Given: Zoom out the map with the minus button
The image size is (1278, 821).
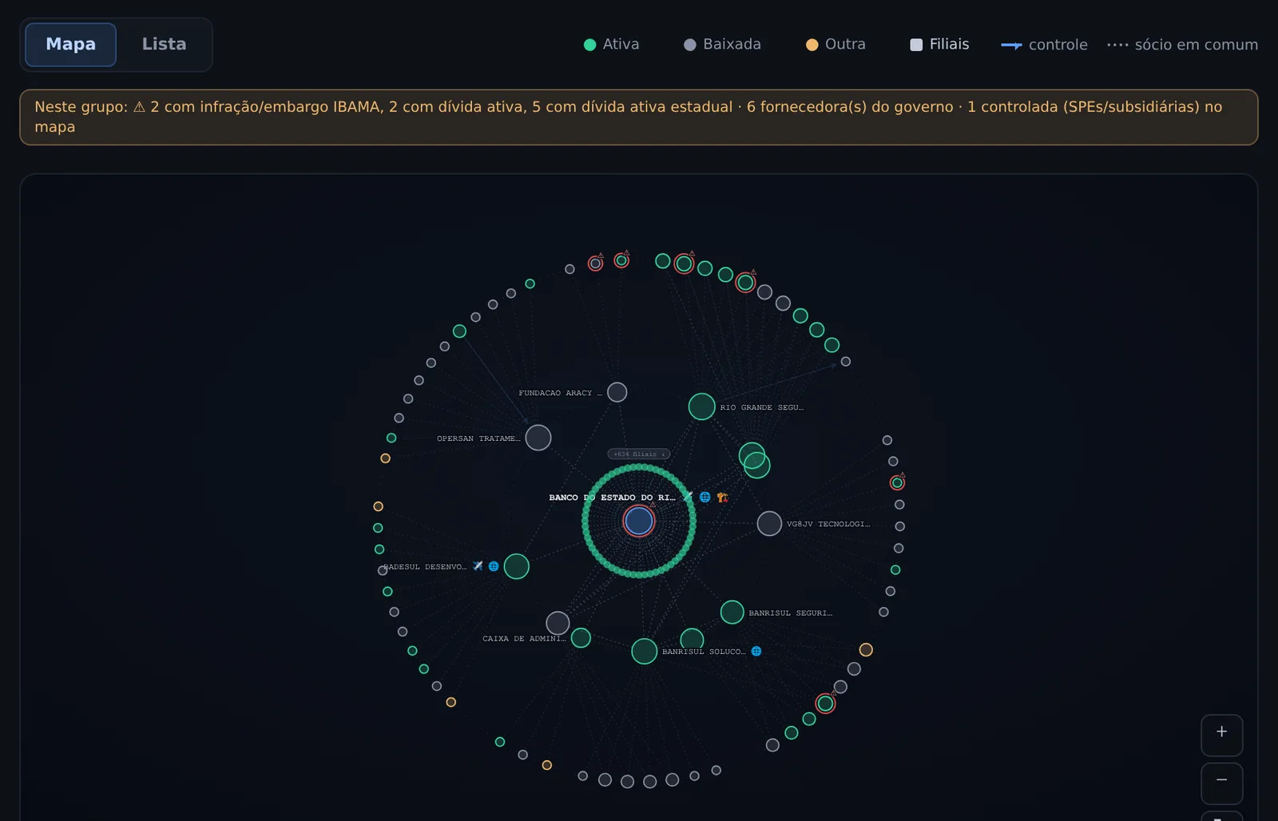Looking at the screenshot, I should (1221, 783).
